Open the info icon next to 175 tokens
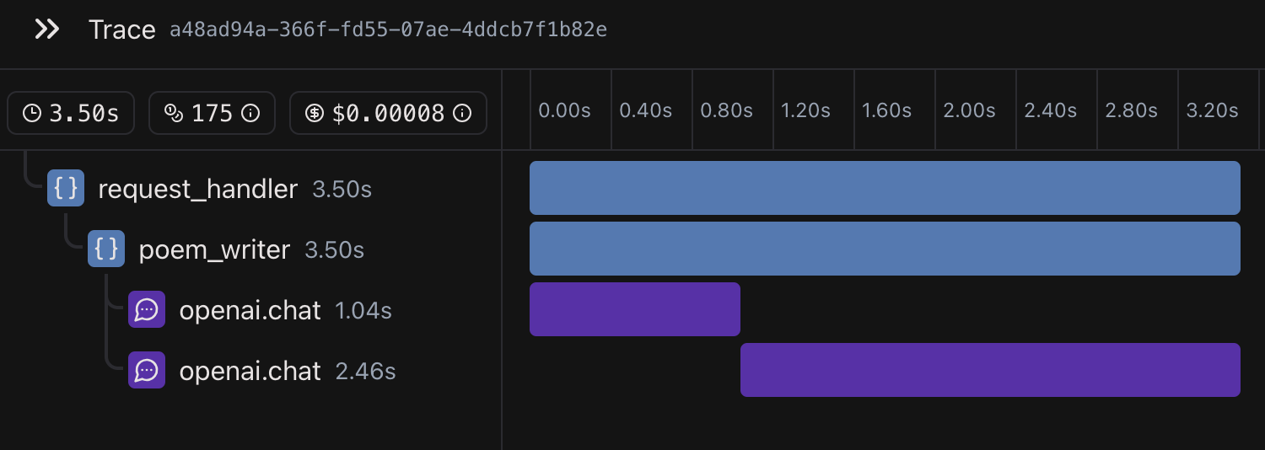 pyautogui.click(x=250, y=113)
